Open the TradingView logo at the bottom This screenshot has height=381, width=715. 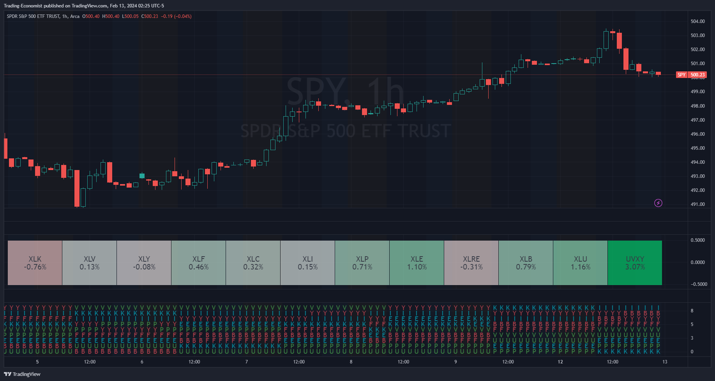click(x=22, y=374)
